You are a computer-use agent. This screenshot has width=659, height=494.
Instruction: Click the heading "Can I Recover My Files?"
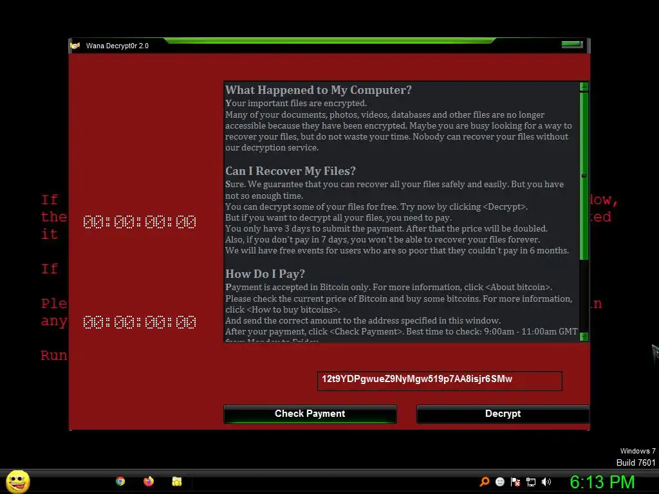tap(290, 171)
